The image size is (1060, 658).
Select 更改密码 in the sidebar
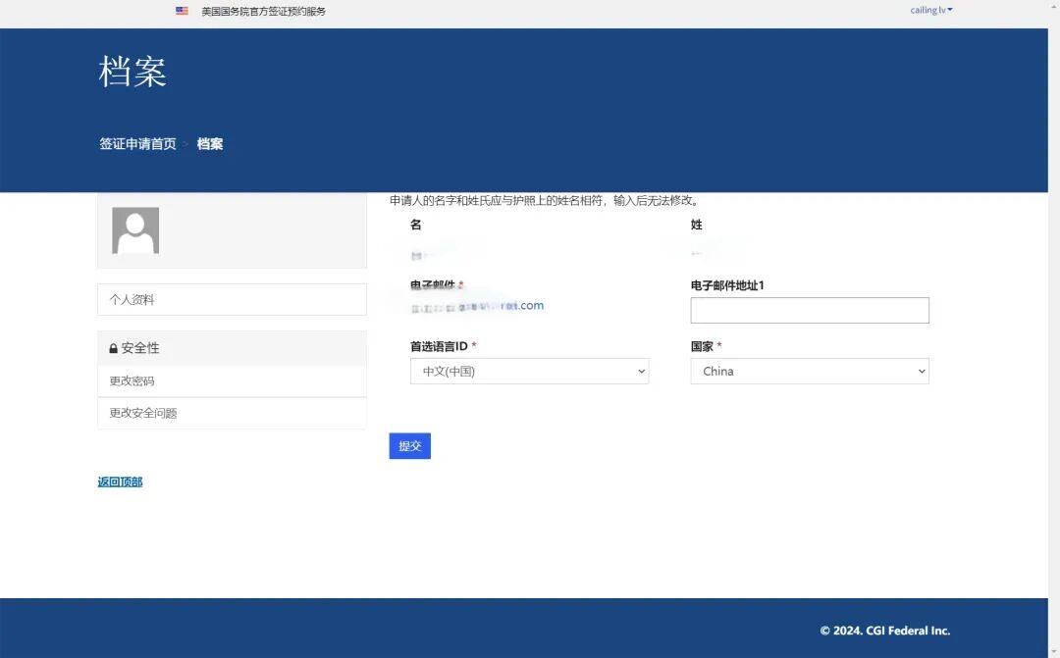click(232, 381)
